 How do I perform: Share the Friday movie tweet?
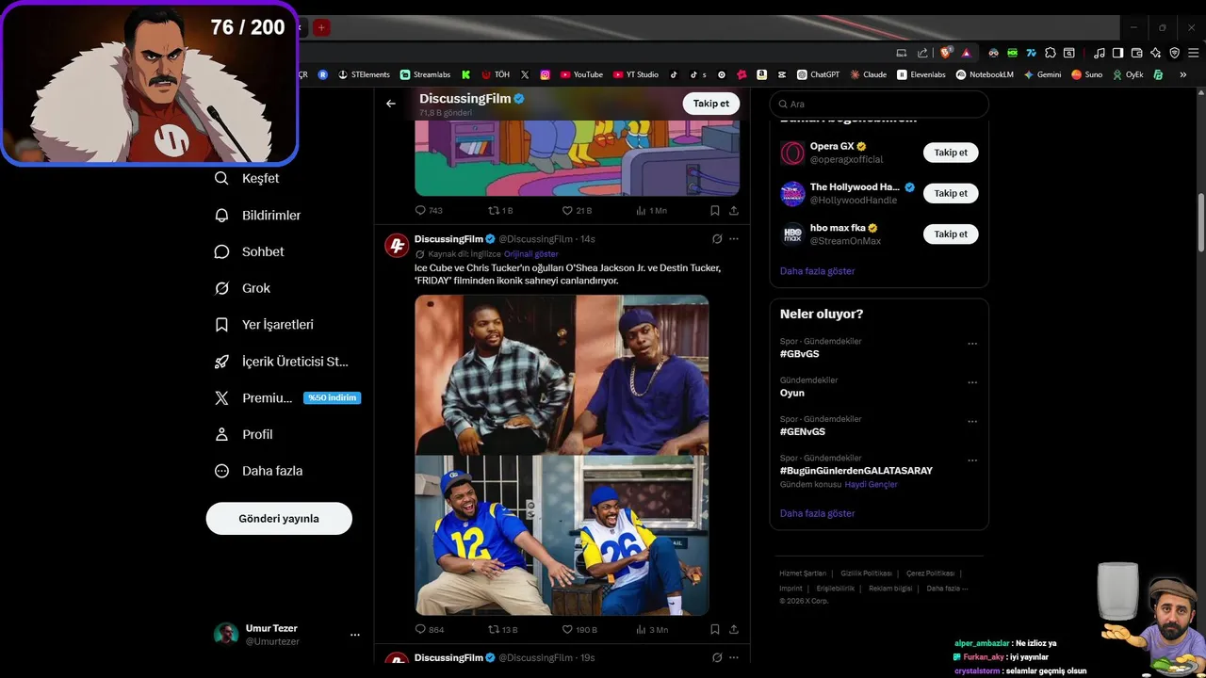pyautogui.click(x=734, y=630)
